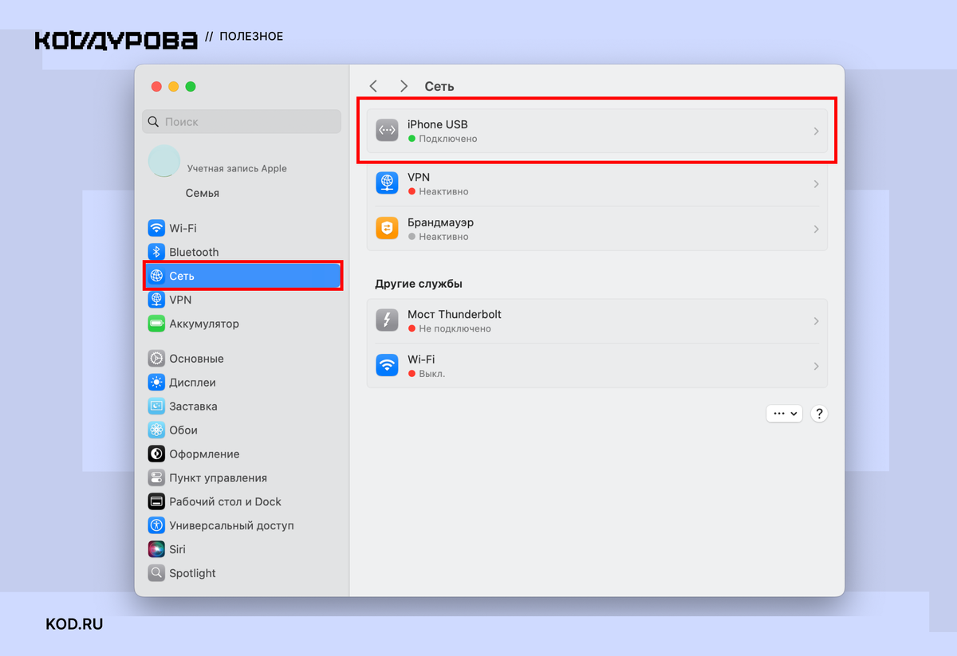Click the Оформление appearance icon
This screenshot has width=957, height=656.
(156, 454)
